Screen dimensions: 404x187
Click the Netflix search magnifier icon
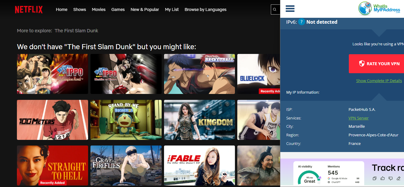point(275,9)
